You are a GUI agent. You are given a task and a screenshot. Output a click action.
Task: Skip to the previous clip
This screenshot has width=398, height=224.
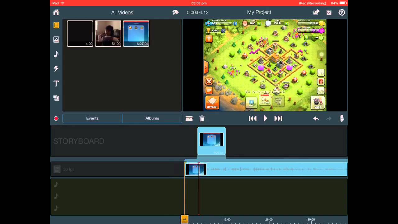click(x=252, y=119)
